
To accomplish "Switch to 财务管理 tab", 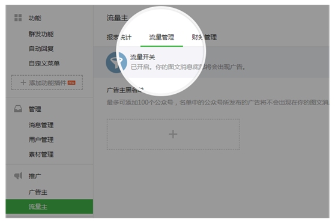I will point(204,37).
